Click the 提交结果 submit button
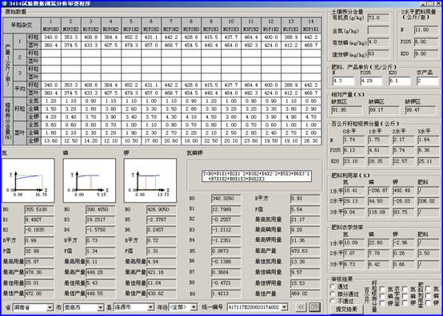Viewport: 443px width, 316px height. pyautogui.click(x=346, y=310)
